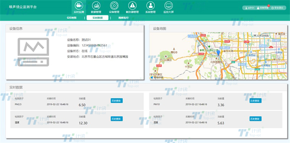Click the map logo at bottom-left of map
Screen dimensions: 290x143
(x=157, y=78)
